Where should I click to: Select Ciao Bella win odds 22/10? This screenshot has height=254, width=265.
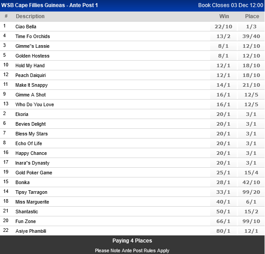(223, 27)
